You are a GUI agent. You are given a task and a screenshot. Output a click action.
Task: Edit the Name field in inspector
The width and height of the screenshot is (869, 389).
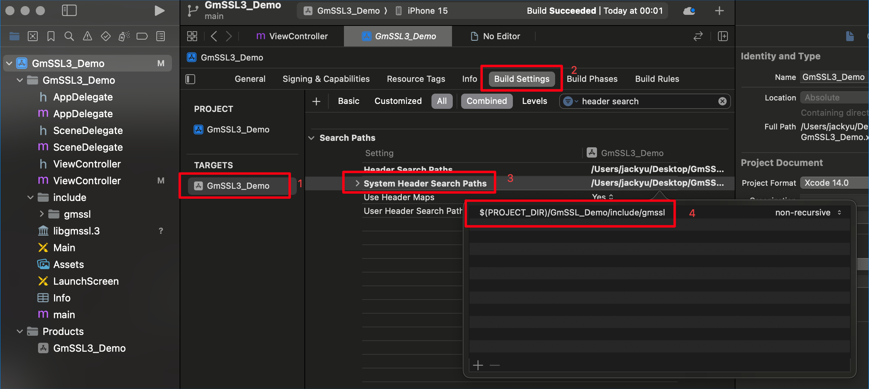click(834, 77)
